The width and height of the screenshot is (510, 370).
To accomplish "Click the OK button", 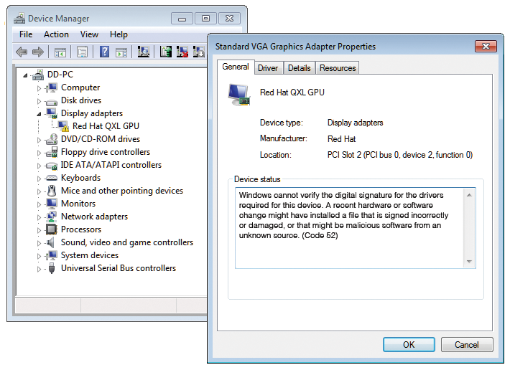I will click(x=409, y=345).
